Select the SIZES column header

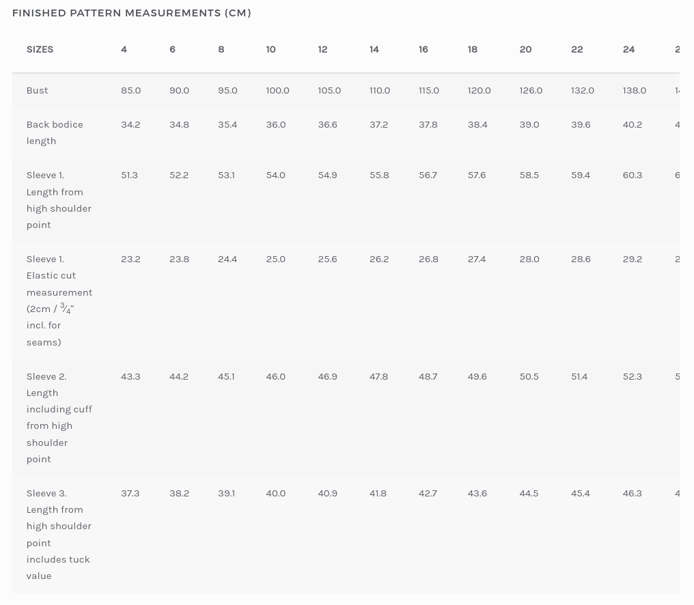coord(40,49)
